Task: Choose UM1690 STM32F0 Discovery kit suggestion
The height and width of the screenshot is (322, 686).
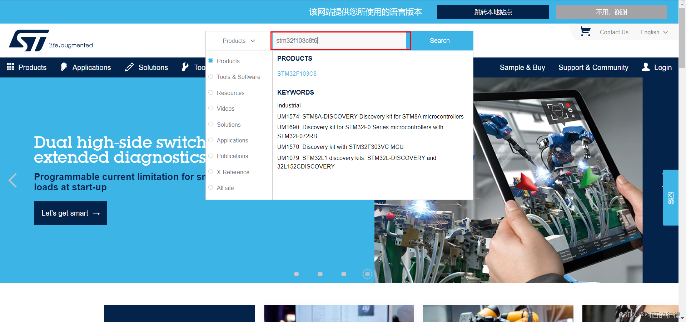Action: 360,131
